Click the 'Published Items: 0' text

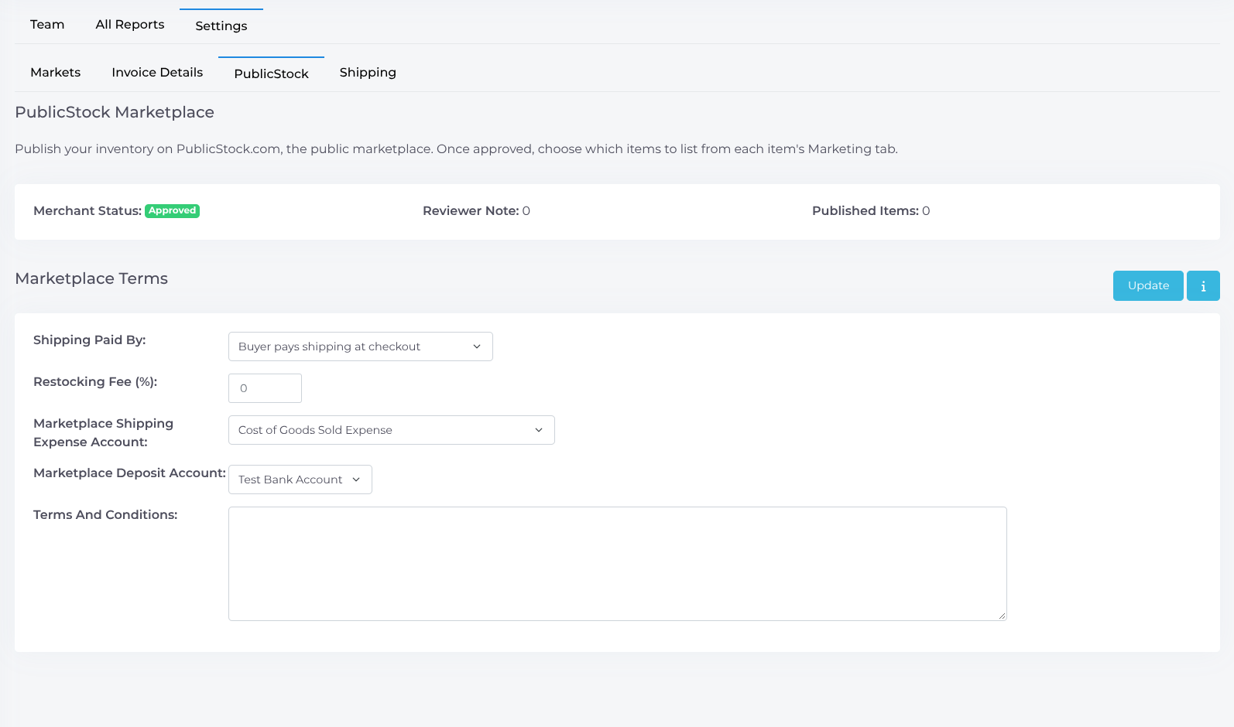coord(871,211)
